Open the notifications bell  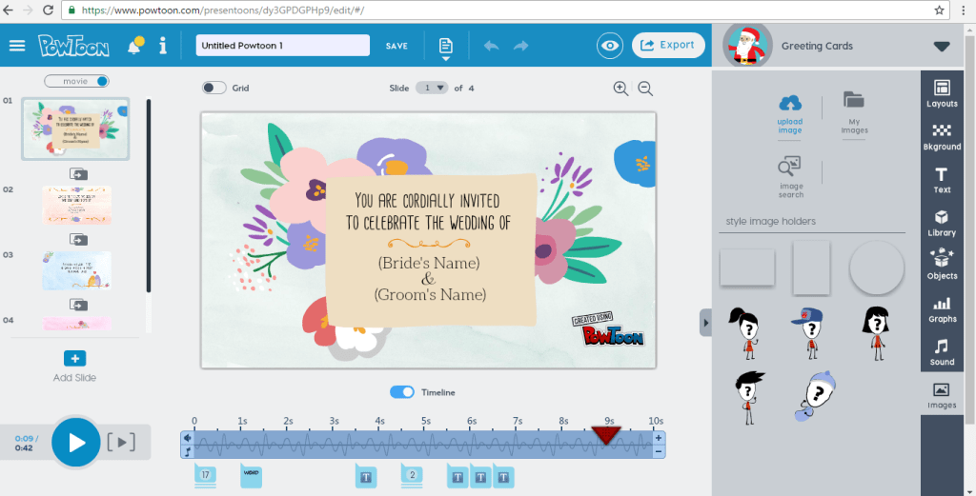click(135, 46)
